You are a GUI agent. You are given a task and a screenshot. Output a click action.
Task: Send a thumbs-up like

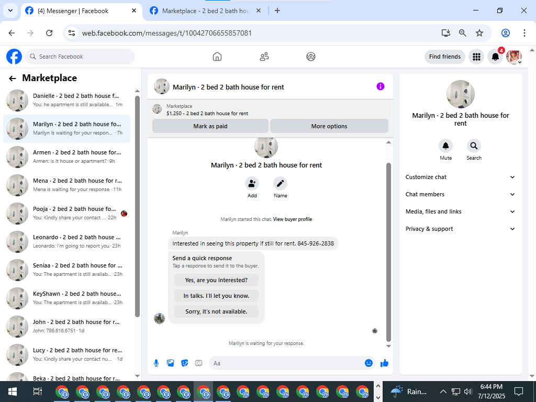pos(385,363)
